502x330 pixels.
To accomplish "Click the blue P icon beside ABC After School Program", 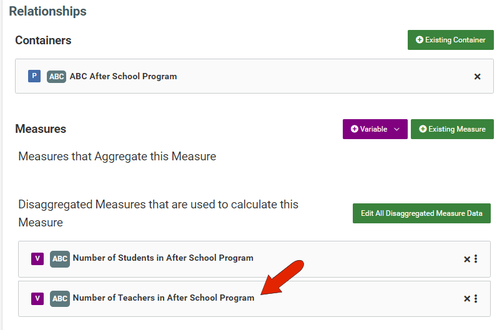I will coord(34,76).
